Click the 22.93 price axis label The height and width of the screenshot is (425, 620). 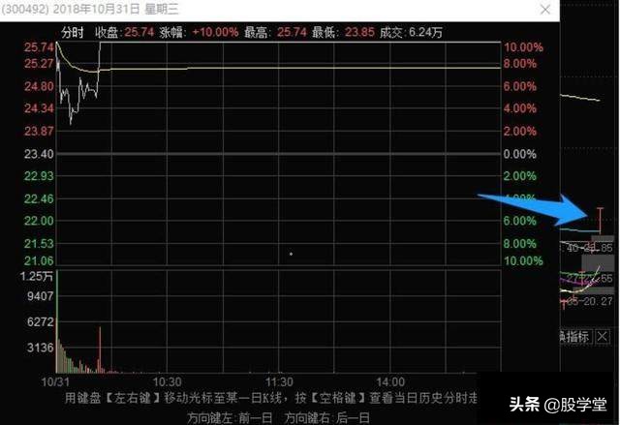click(x=39, y=176)
